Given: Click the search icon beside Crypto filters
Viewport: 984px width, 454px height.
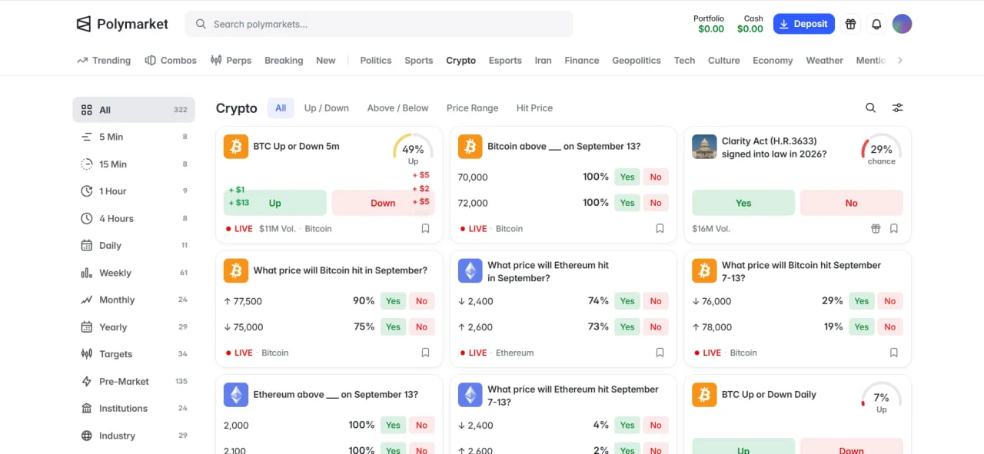Looking at the screenshot, I should (x=870, y=108).
